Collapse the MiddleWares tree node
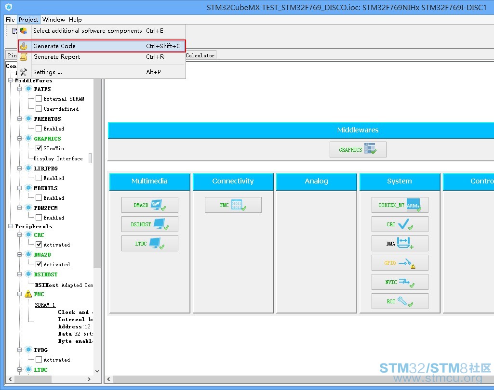 point(11,80)
